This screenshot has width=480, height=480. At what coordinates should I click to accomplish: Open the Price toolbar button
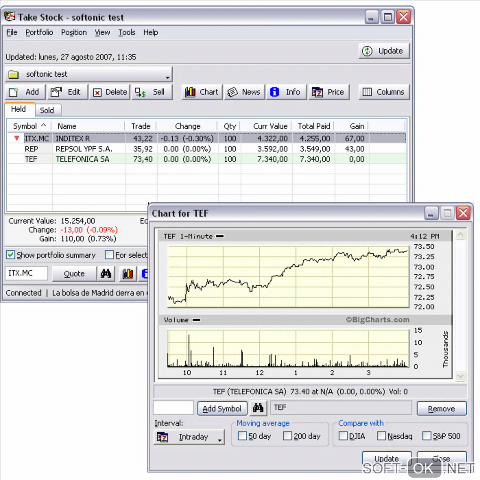(328, 92)
